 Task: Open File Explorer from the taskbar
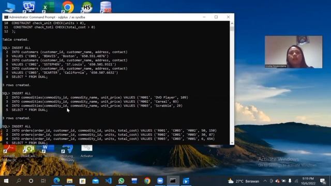pyautogui.click(x=69, y=181)
